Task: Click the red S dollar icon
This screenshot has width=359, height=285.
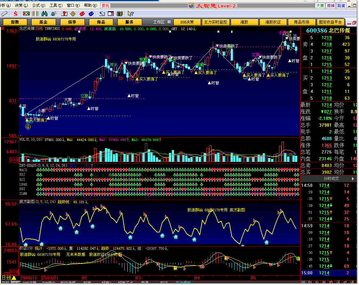Action: [15, 14]
